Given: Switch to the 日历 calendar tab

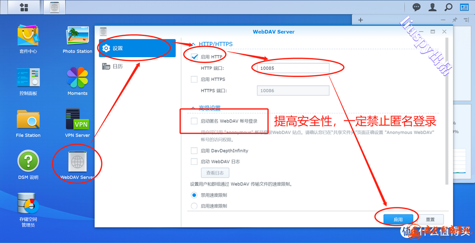Looking at the screenshot, I should point(137,66).
